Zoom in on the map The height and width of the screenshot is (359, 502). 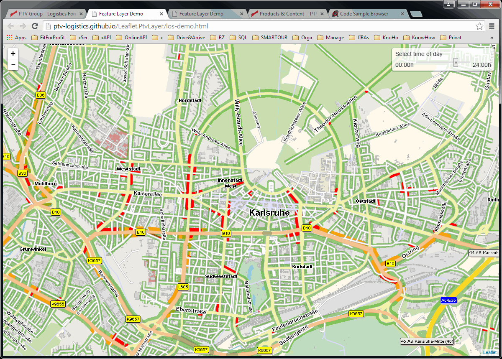13,53
